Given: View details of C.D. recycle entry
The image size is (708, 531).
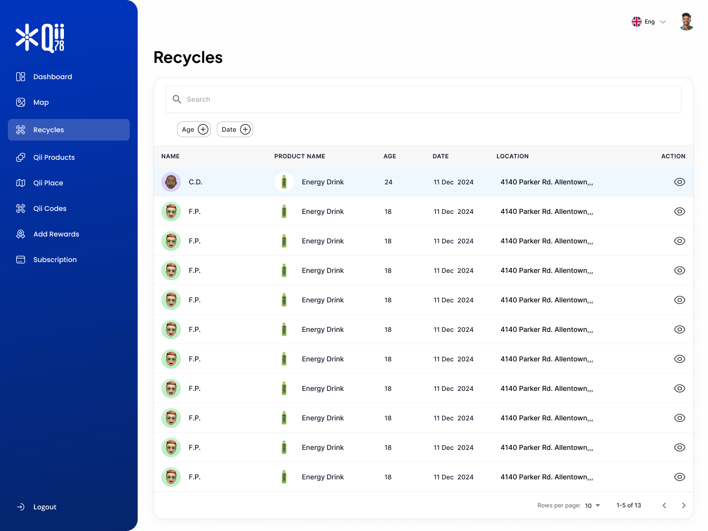Looking at the screenshot, I should (679, 182).
